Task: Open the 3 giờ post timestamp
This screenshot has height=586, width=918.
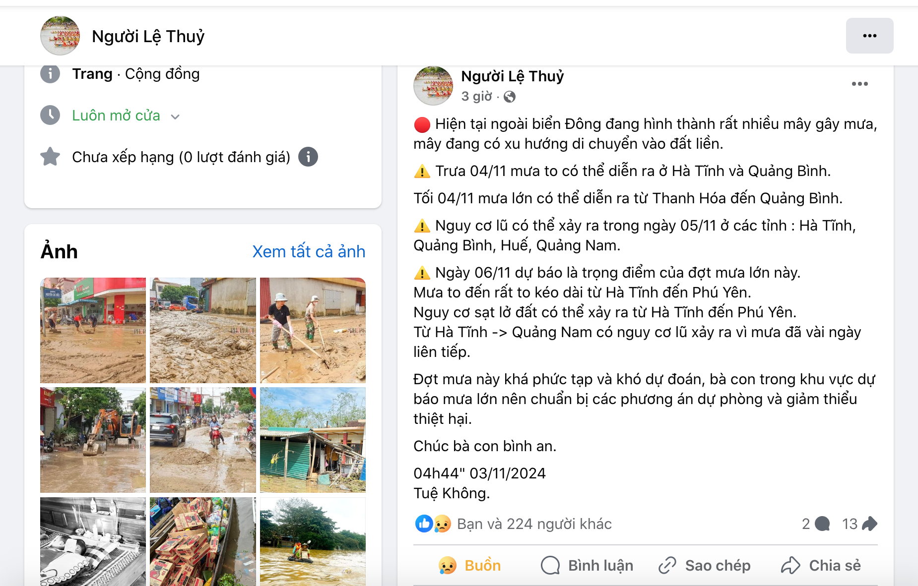Action: 476,96
